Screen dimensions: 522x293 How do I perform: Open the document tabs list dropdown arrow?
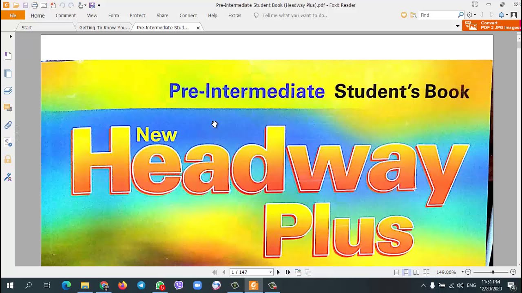pos(458,26)
